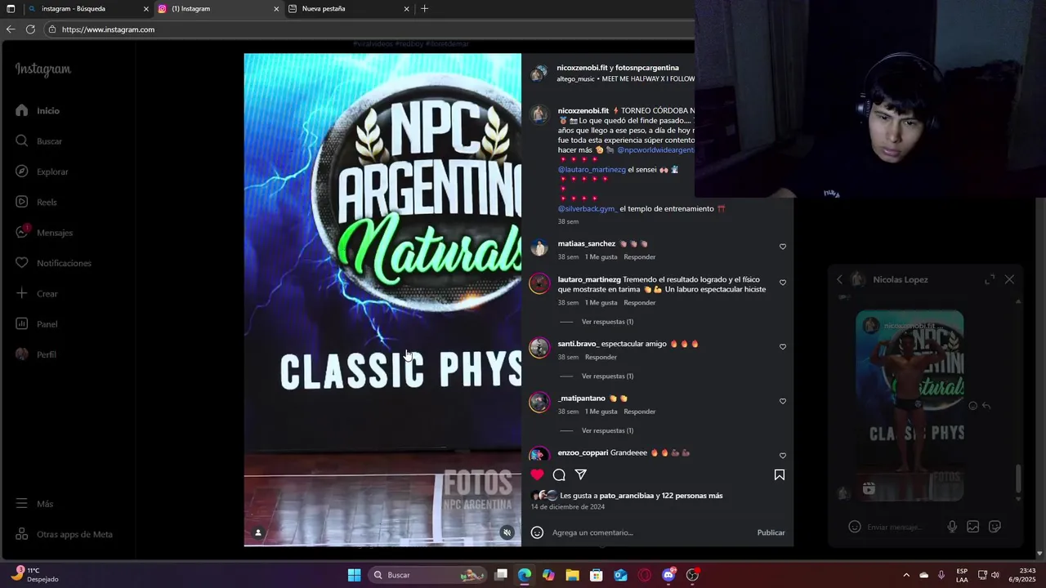Open Otras apps de Meta
Viewport: 1046px width, 588px height.
pyautogui.click(x=64, y=534)
